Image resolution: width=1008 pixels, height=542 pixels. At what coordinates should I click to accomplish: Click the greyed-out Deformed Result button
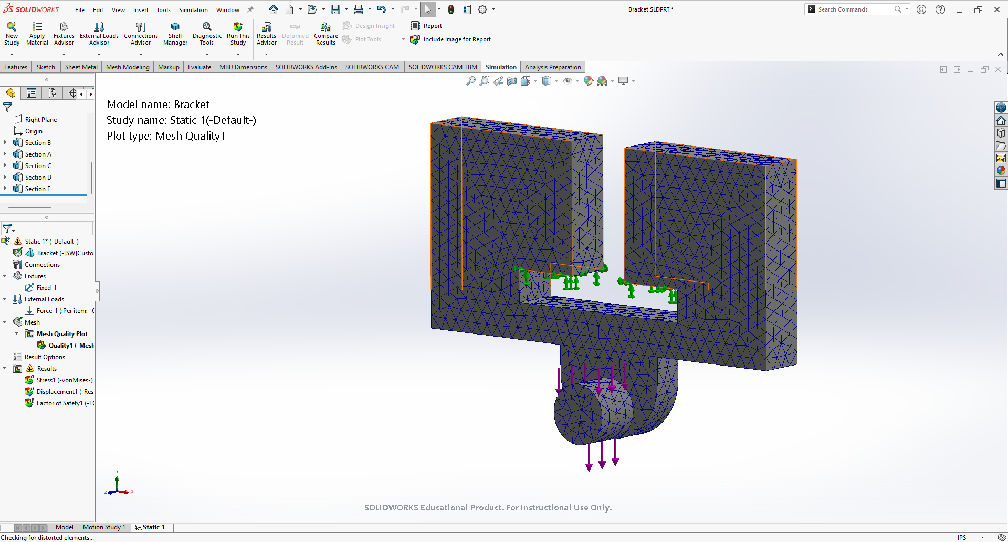coord(295,34)
